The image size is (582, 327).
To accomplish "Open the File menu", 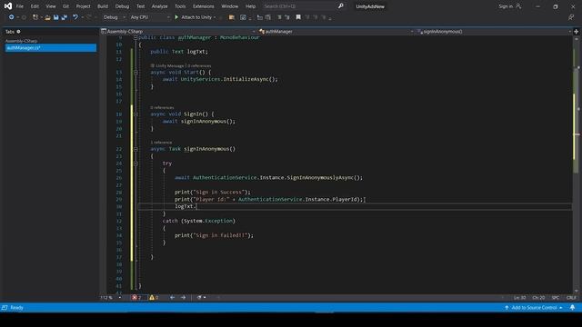I will tap(20, 6).
